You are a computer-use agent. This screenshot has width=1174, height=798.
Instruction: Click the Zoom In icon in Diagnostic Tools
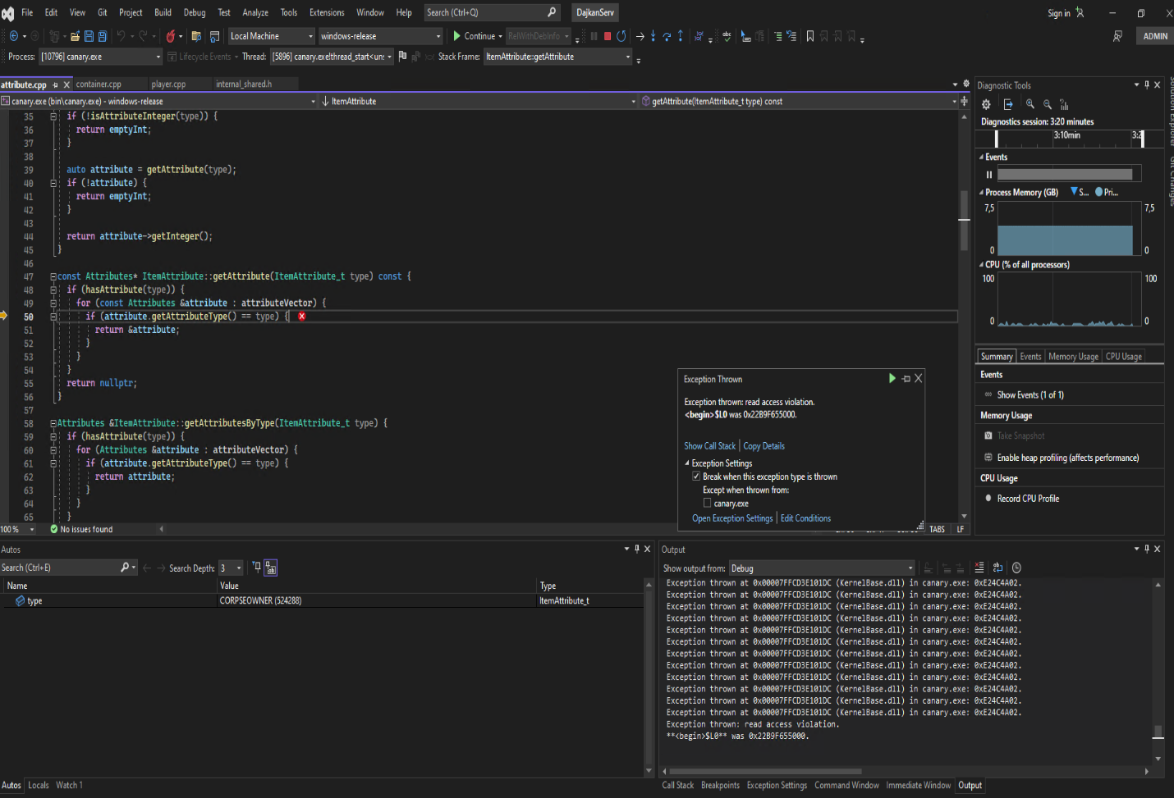[x=1030, y=104]
